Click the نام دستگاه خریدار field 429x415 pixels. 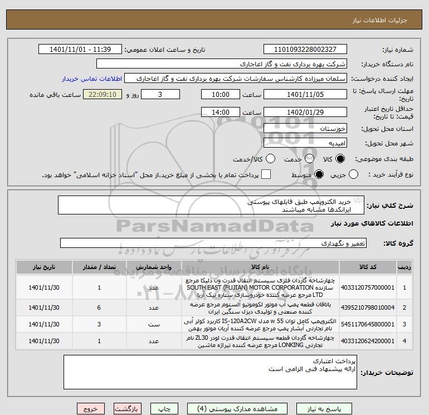point(222,64)
